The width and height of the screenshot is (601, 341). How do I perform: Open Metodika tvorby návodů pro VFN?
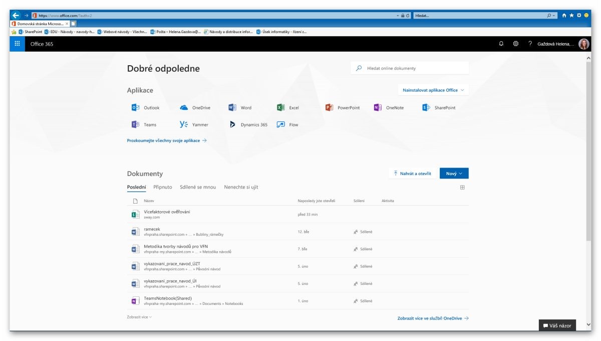tap(176, 246)
